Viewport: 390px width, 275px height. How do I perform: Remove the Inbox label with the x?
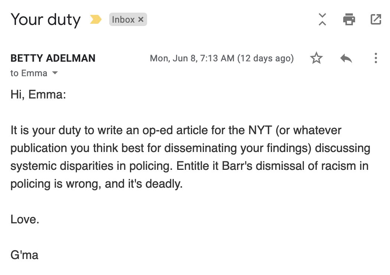(x=141, y=20)
